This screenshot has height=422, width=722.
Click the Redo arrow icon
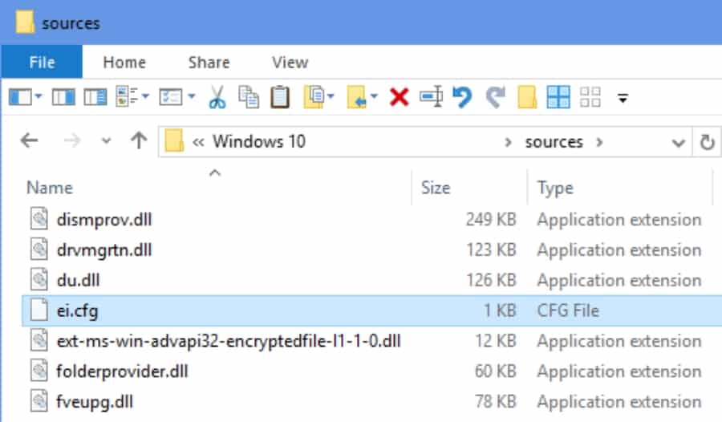coord(496,97)
